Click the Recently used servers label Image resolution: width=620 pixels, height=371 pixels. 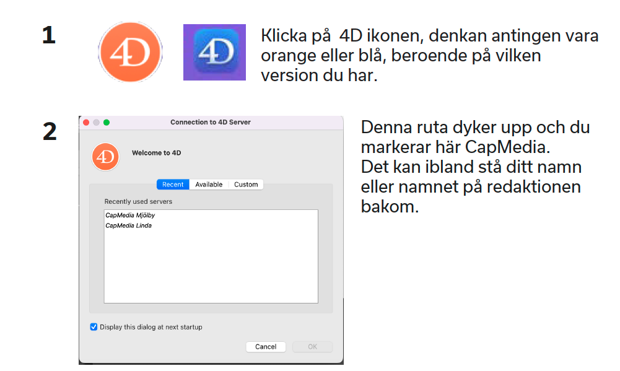point(138,202)
